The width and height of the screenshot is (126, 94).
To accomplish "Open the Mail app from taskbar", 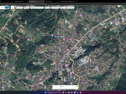I will coord(78,92).
